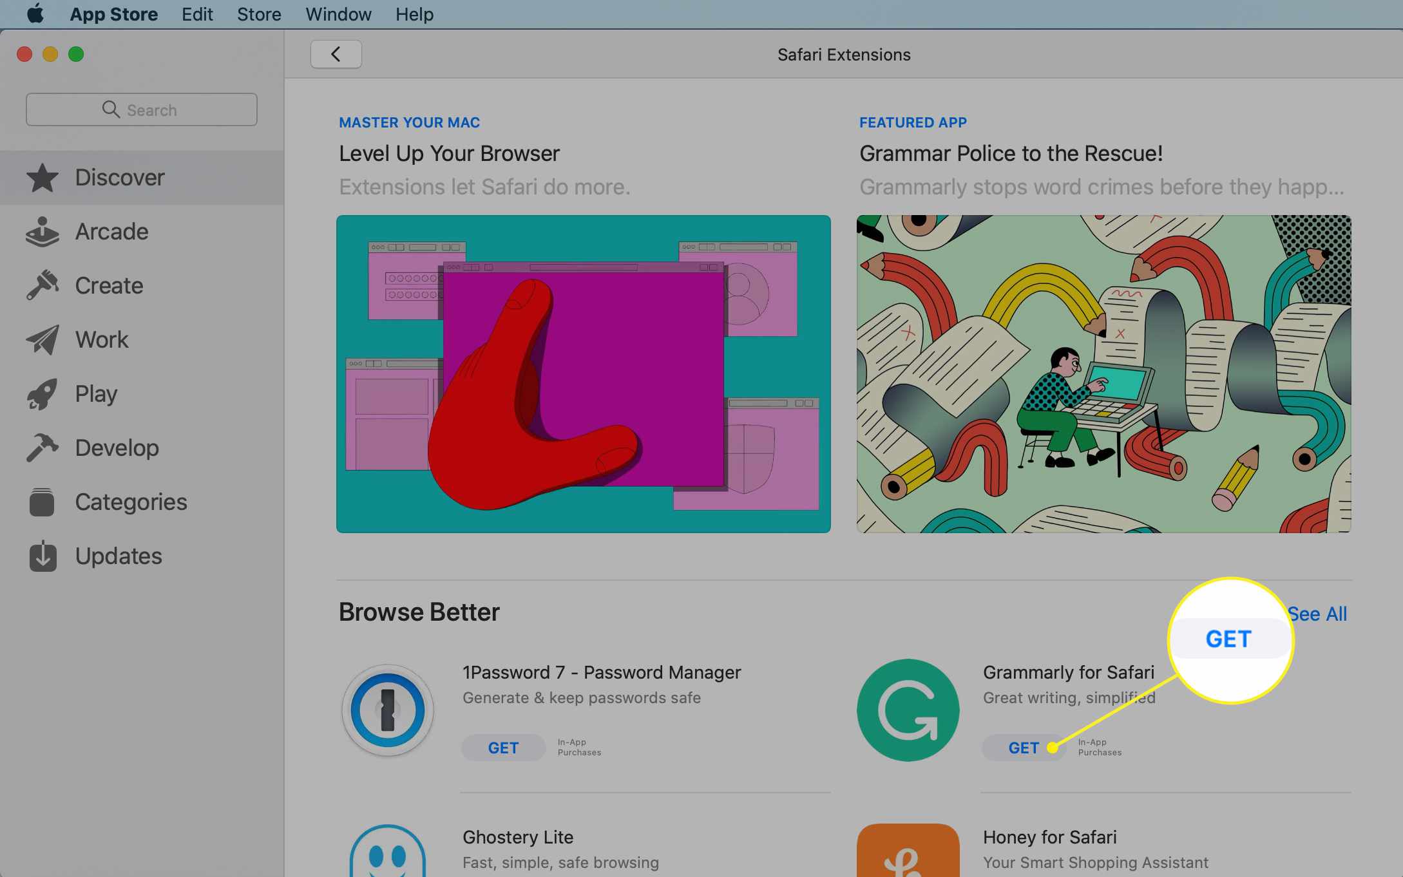The height and width of the screenshot is (877, 1403).
Task: Open Grammarly for Safari title
Action: coord(1068,672)
